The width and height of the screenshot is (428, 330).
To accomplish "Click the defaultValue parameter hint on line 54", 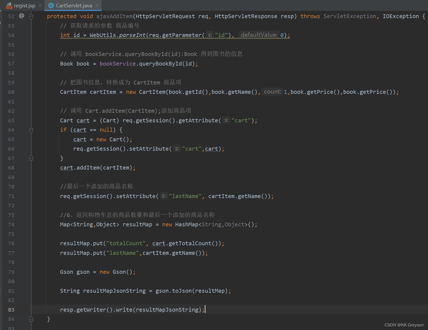I will point(259,35).
